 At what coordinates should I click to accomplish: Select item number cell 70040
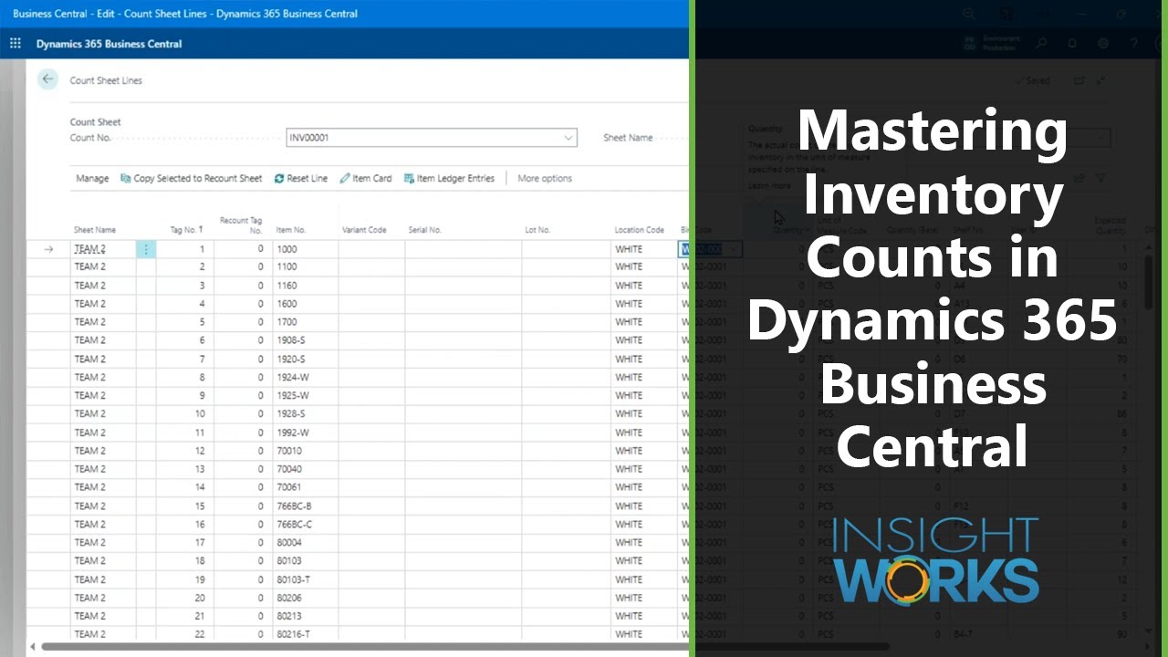pyautogui.click(x=306, y=469)
